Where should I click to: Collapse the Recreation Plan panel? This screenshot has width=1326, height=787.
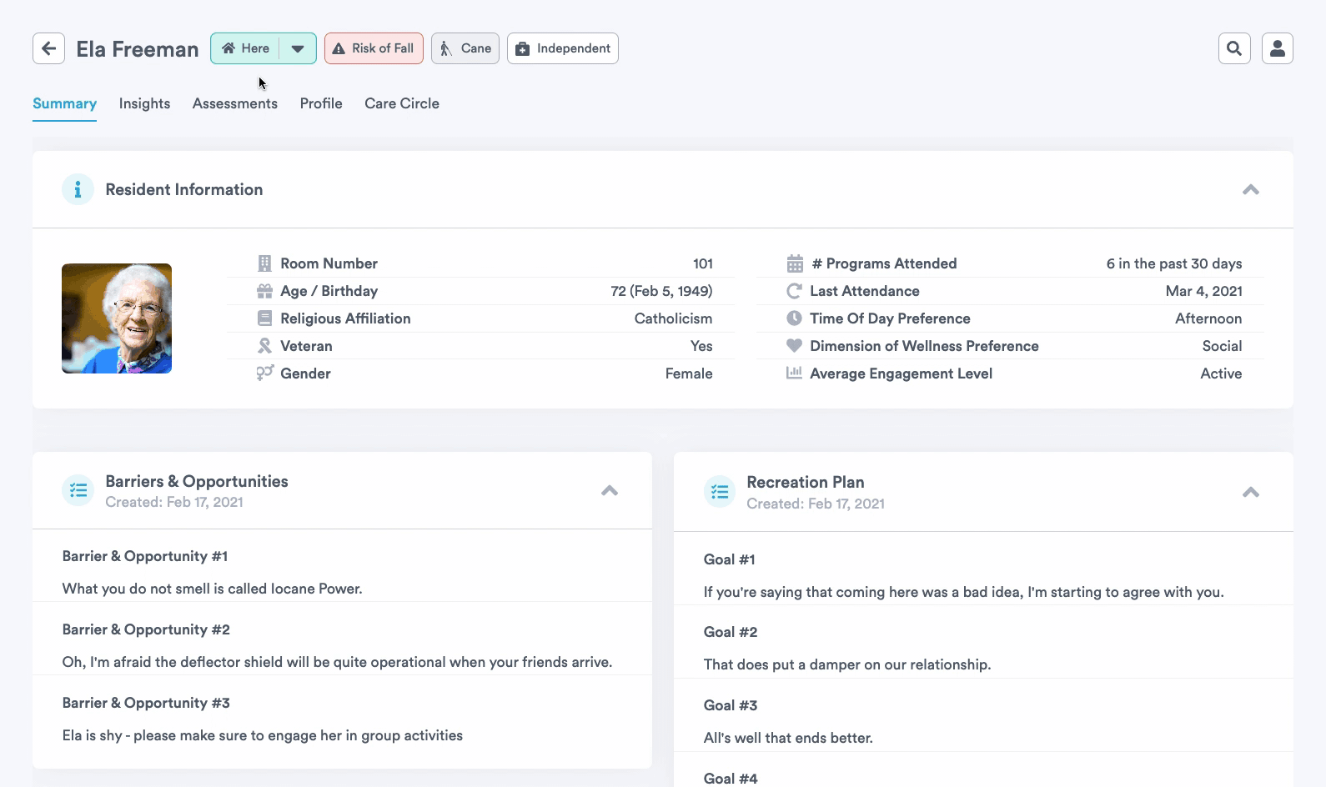point(1250,492)
